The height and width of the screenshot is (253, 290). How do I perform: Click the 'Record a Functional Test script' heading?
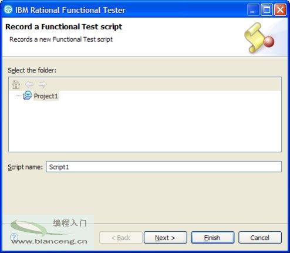pos(63,27)
